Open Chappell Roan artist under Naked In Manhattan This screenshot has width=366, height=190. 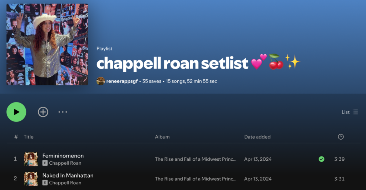point(65,182)
